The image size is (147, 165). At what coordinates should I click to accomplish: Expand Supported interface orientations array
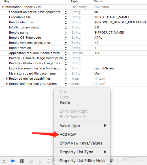[x=7, y=84]
